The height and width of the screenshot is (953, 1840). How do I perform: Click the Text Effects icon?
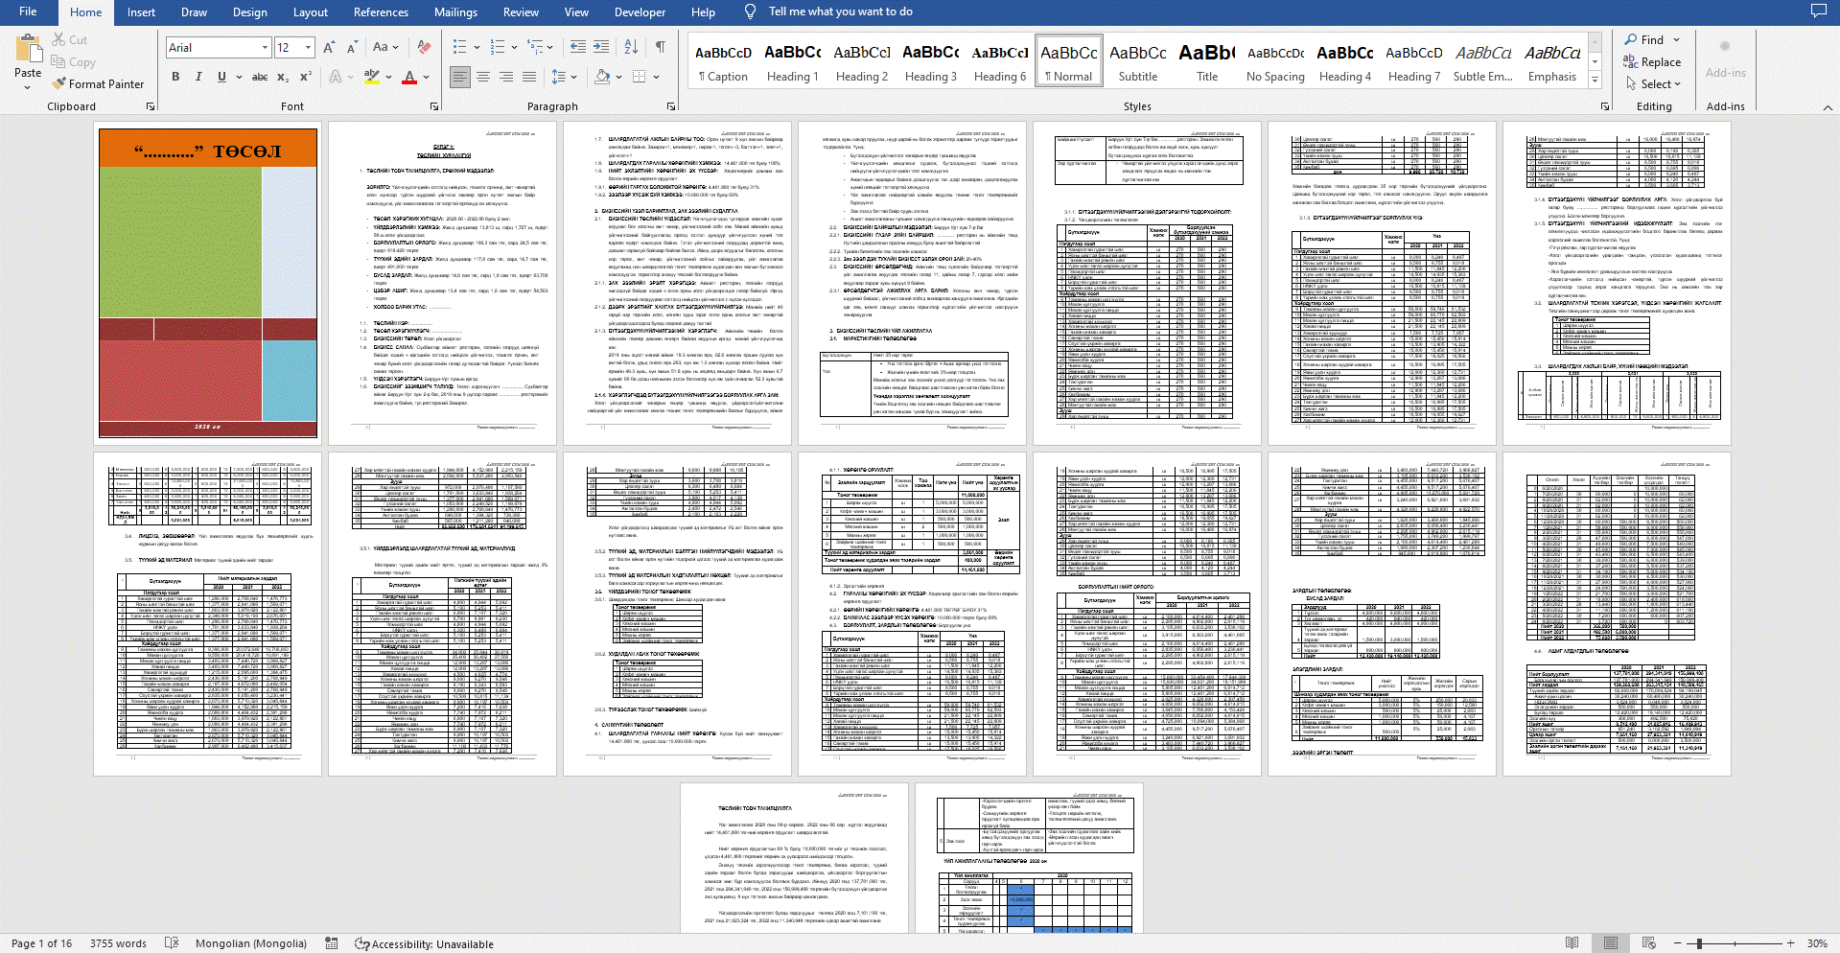[336, 77]
